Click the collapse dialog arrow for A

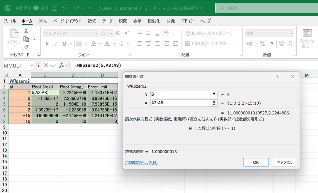tap(214, 103)
